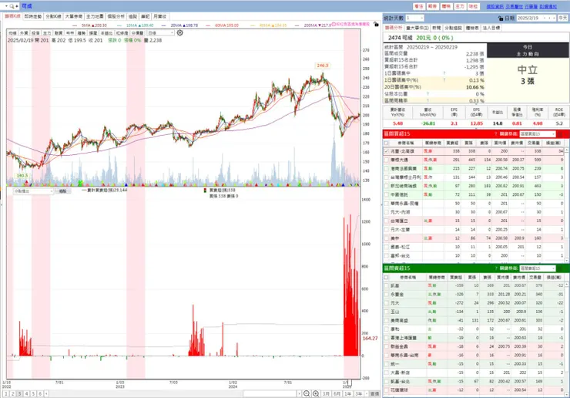Screen dimensions: 570x398
Task: Toggle the 融資 indicator button
Action: click(x=59, y=33)
